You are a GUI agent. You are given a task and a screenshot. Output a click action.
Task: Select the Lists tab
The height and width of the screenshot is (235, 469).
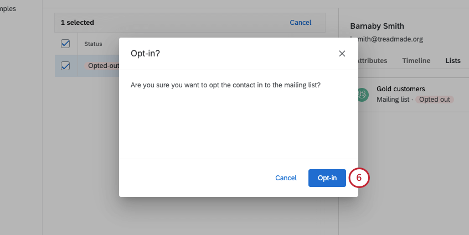[x=452, y=61]
